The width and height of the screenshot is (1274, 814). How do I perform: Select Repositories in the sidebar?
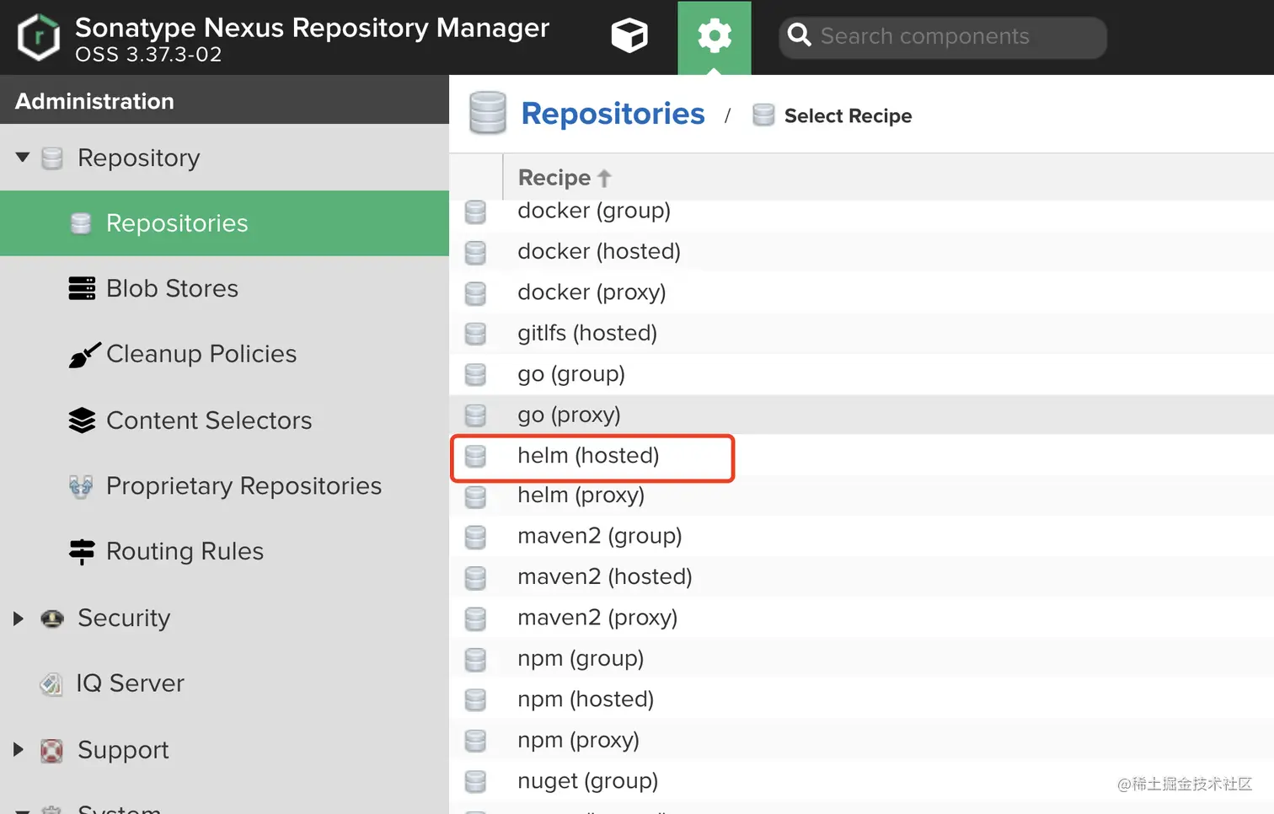224,223
